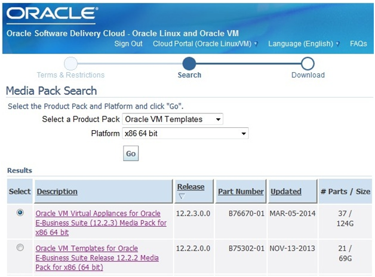Viewport: 375px width, 277px height.
Task: Click the Release column header
Action: tap(190, 187)
